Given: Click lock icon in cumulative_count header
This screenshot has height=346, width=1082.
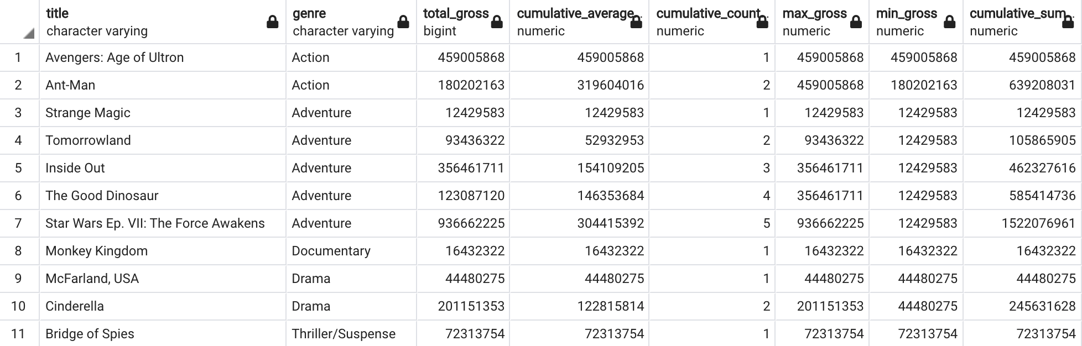Looking at the screenshot, I should coord(762,22).
